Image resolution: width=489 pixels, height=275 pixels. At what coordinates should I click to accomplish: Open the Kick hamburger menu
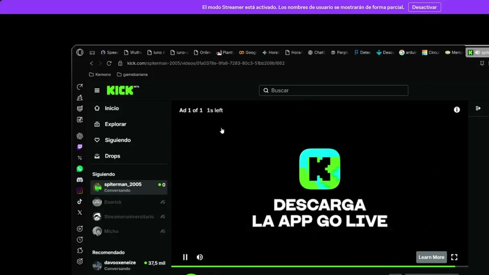pyautogui.click(x=97, y=91)
